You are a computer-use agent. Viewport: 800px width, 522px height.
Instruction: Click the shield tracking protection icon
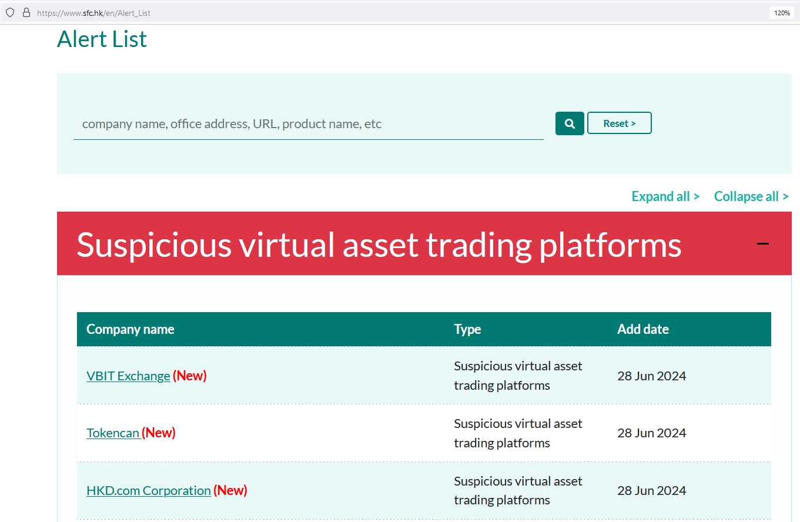click(x=10, y=12)
